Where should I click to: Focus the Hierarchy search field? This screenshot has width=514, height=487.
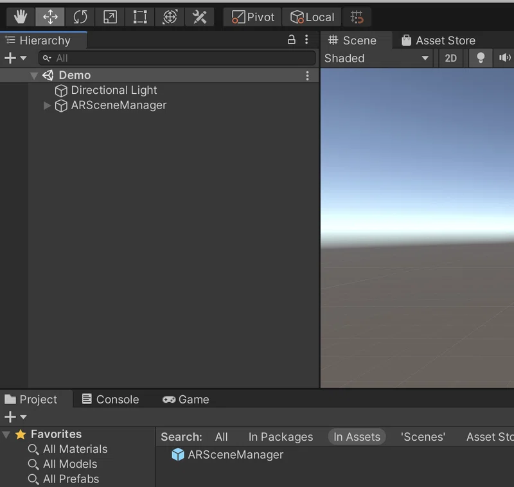pos(177,58)
